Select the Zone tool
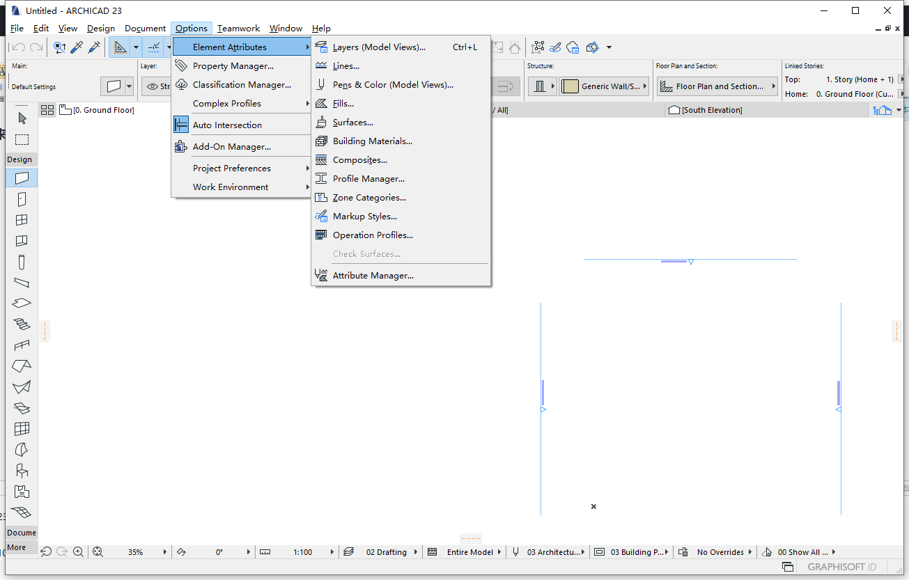The width and height of the screenshot is (909, 580). click(x=22, y=492)
